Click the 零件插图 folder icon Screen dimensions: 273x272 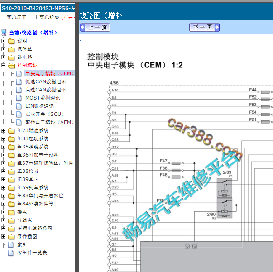(11, 237)
